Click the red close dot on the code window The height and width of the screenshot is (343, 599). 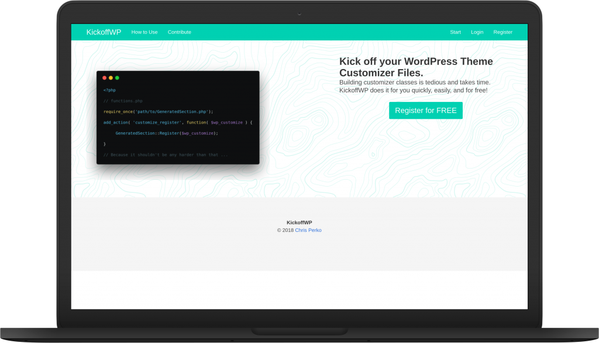(104, 77)
